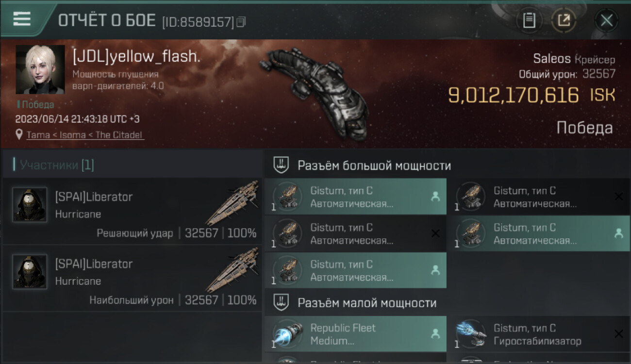Viewport: 631px width, 364px height.
Task: Open the hamburger menu in the header
Action: tap(22, 19)
